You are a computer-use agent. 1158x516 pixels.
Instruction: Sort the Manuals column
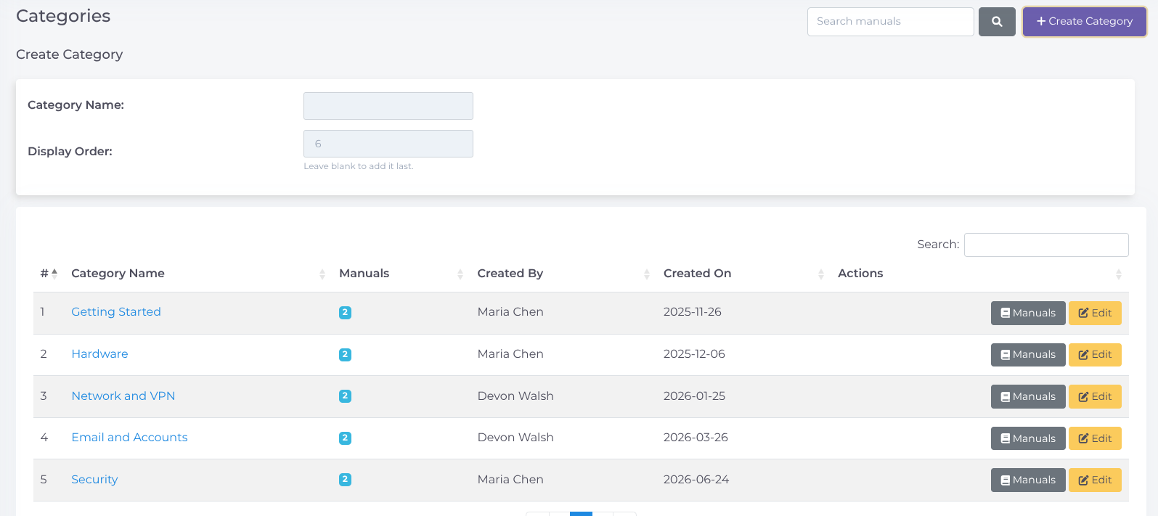(460, 274)
